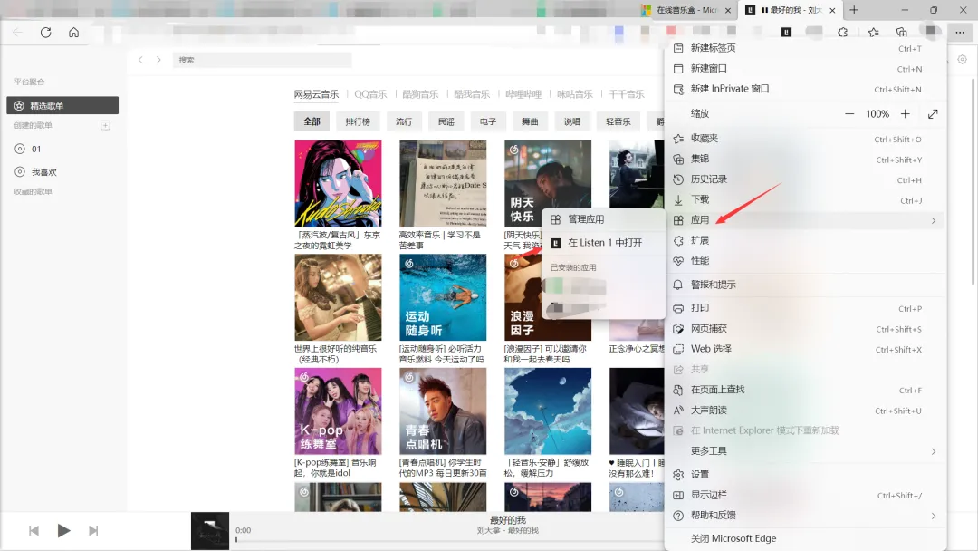This screenshot has height=551, width=978.
Task: Open the favorites star icon in toolbar
Action: 873,32
